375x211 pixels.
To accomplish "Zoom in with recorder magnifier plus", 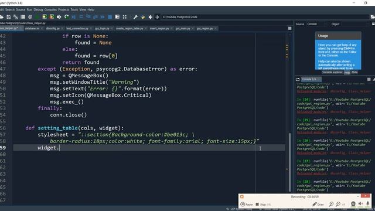I will pyautogui.click(x=331, y=204).
